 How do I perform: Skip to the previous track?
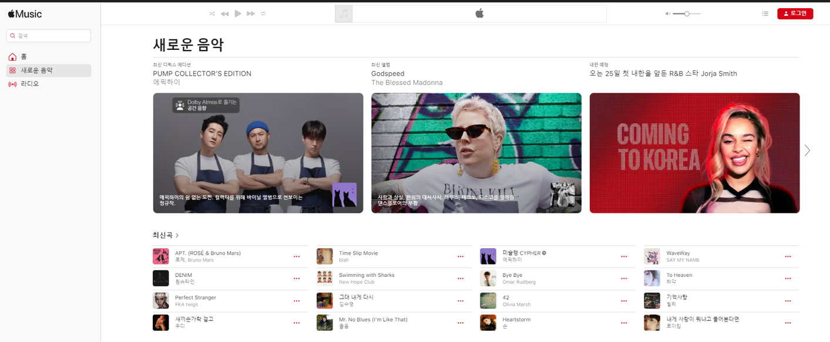point(224,13)
